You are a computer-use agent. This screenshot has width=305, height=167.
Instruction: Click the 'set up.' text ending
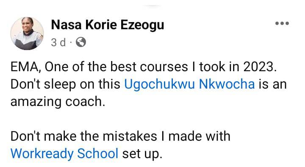(x=142, y=154)
